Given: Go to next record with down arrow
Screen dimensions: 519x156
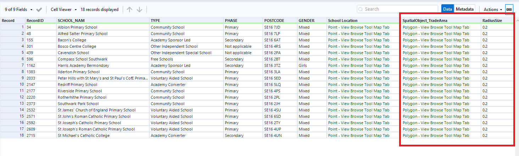Looking at the screenshot, I should (139, 10).
